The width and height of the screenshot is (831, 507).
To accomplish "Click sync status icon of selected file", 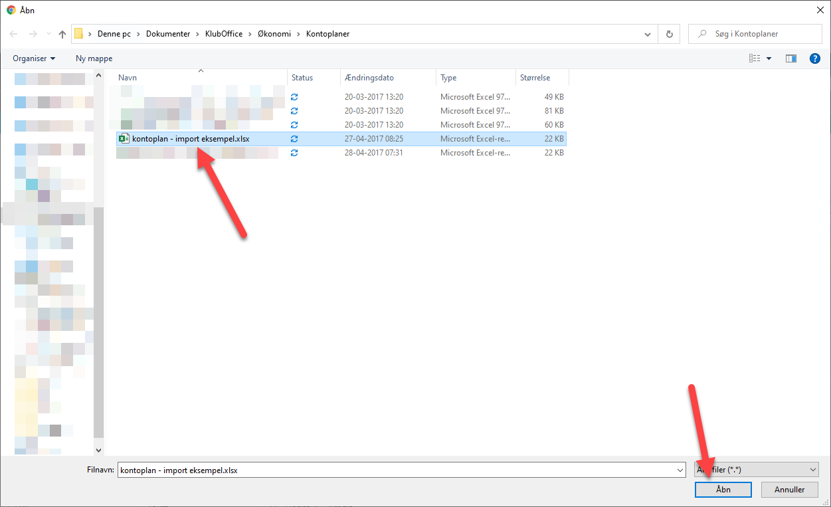I will 294,139.
